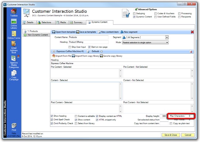200x142 pixels.
Task: Click New Dynamic Content entry
Action: (36, 35)
